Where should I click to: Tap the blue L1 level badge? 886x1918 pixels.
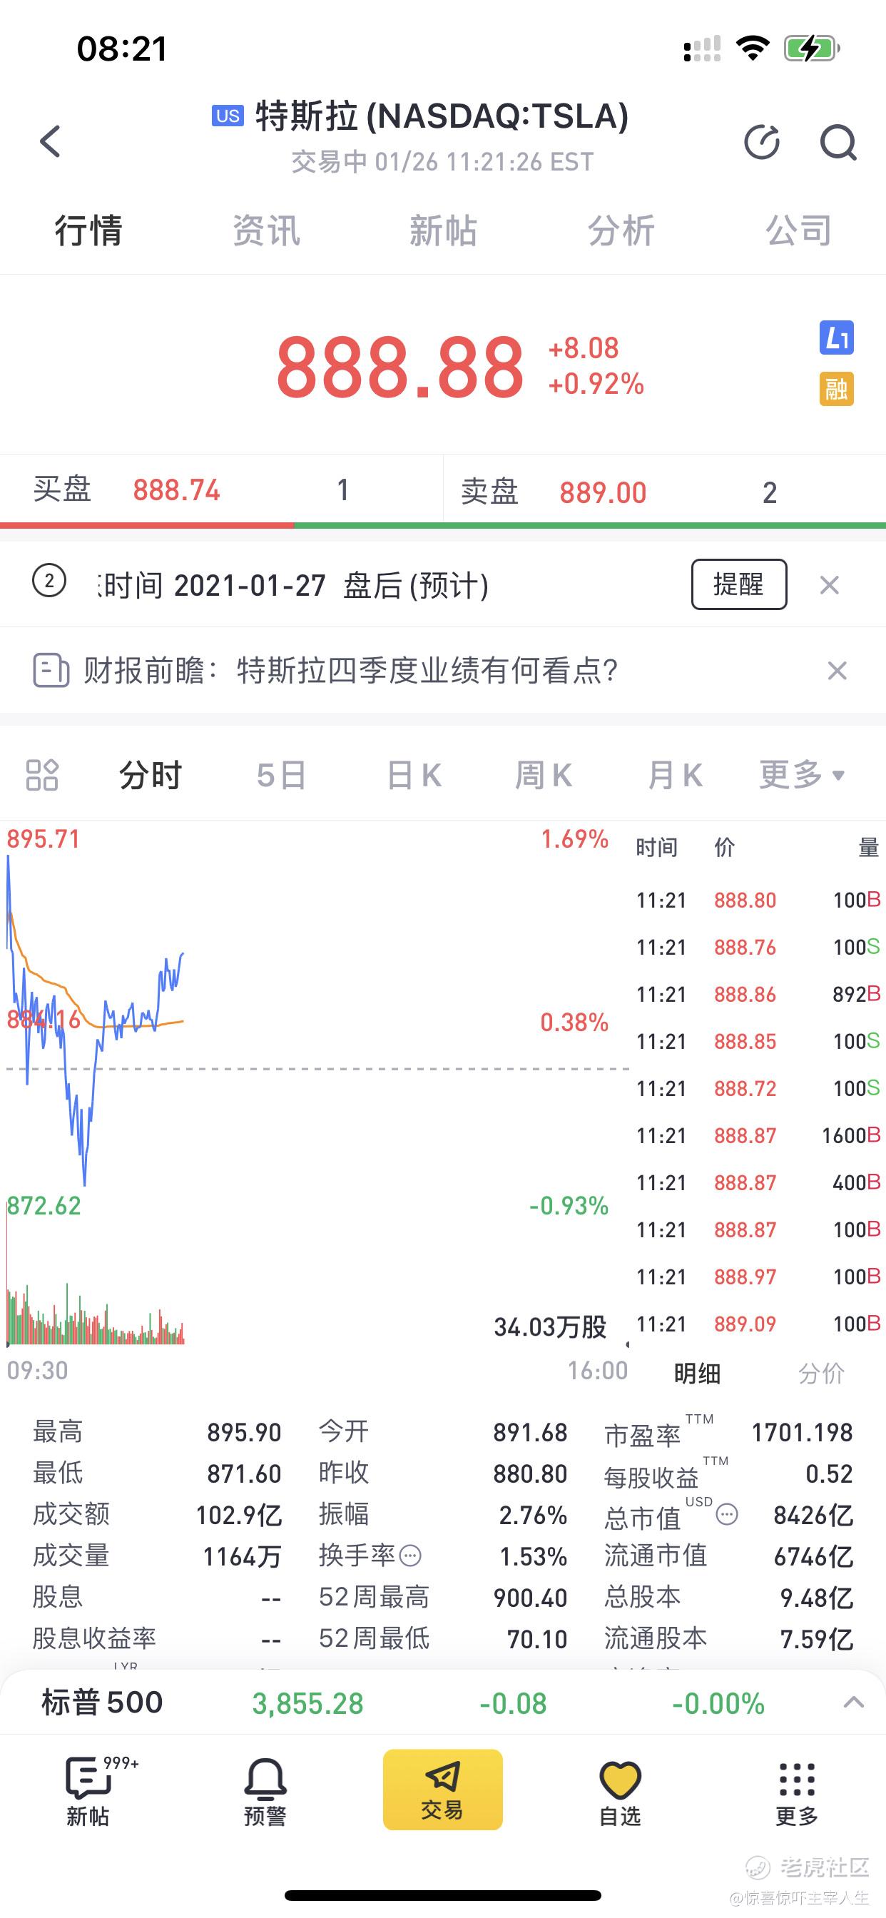836,338
